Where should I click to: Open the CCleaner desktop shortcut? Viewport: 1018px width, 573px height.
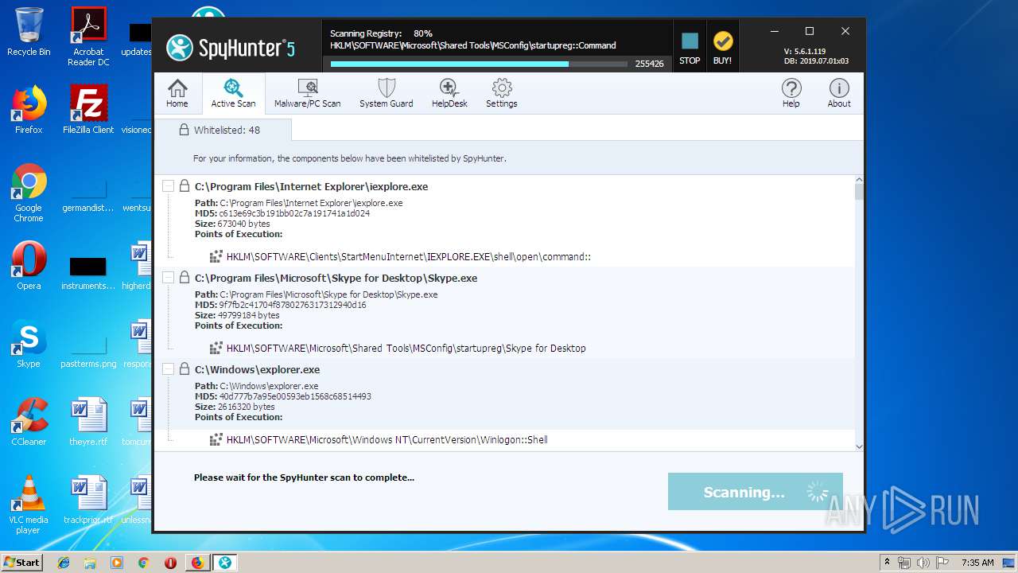29,422
